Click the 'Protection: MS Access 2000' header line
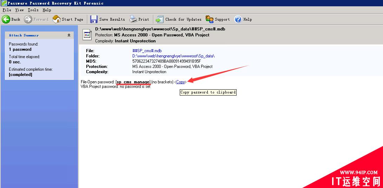The image size is (383, 188). (152, 35)
